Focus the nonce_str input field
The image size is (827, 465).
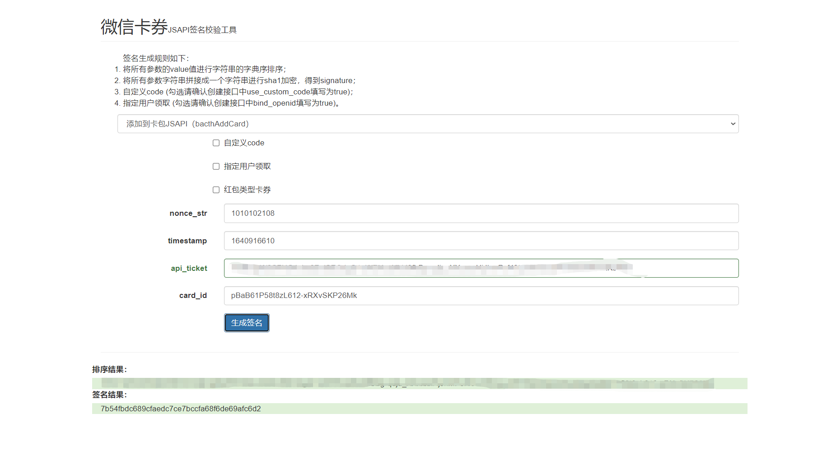(x=481, y=213)
